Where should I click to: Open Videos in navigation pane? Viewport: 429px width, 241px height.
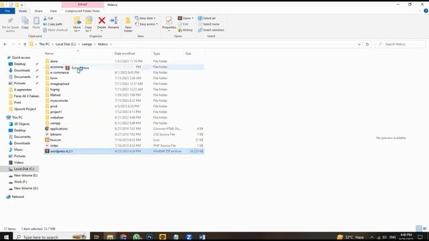pyautogui.click(x=19, y=163)
